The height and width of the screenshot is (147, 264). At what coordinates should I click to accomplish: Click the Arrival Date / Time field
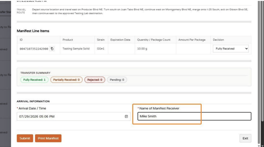point(74,116)
